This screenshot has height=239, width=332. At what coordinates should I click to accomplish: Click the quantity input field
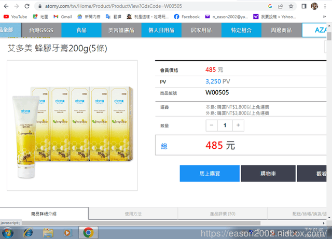click(x=225, y=125)
